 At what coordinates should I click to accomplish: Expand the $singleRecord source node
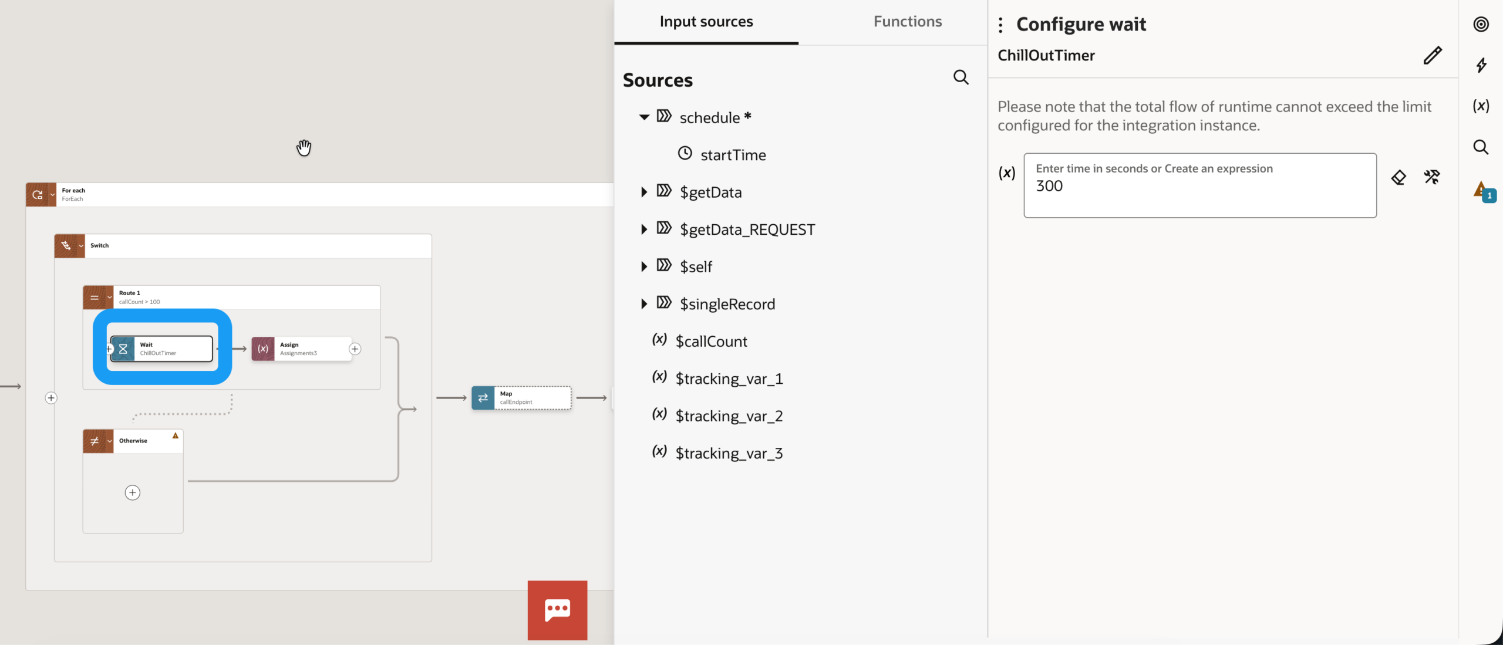point(644,304)
